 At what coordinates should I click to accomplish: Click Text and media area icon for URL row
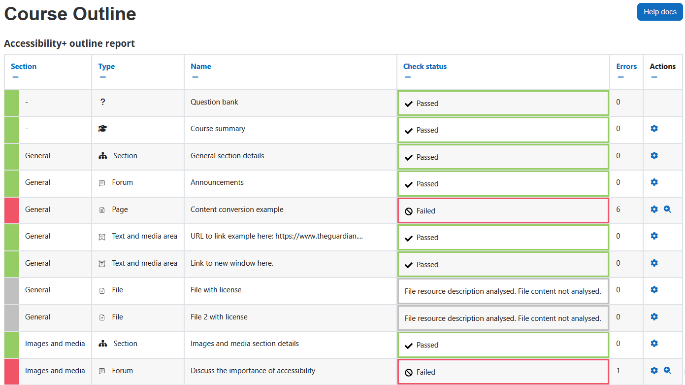[x=102, y=237]
